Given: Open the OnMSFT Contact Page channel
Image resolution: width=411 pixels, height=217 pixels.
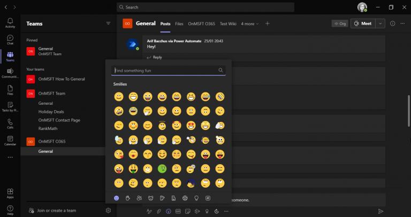Looking at the screenshot, I should 59,120.
